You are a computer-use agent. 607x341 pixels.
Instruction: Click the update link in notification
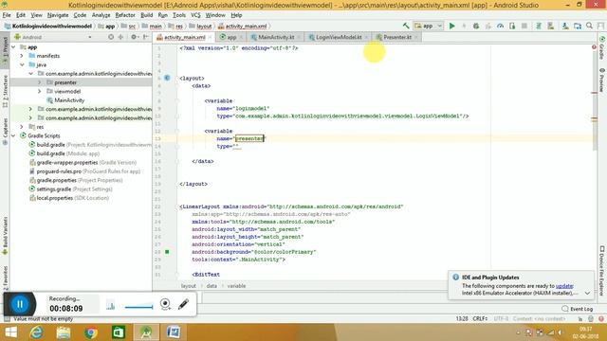pyautogui.click(x=564, y=286)
